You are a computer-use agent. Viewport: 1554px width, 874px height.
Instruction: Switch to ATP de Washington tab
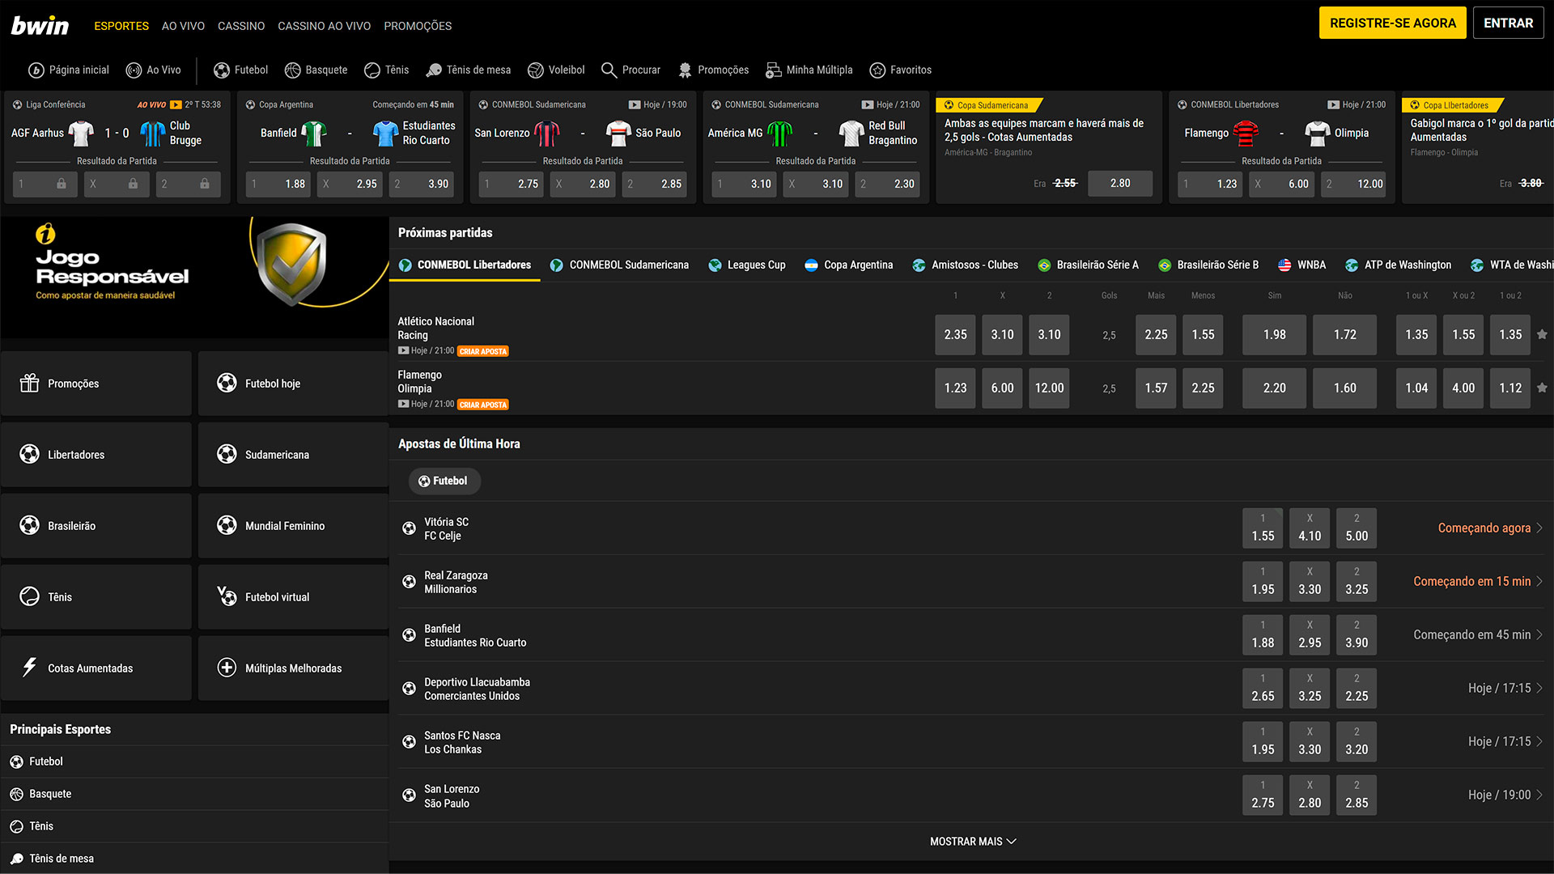(1398, 265)
